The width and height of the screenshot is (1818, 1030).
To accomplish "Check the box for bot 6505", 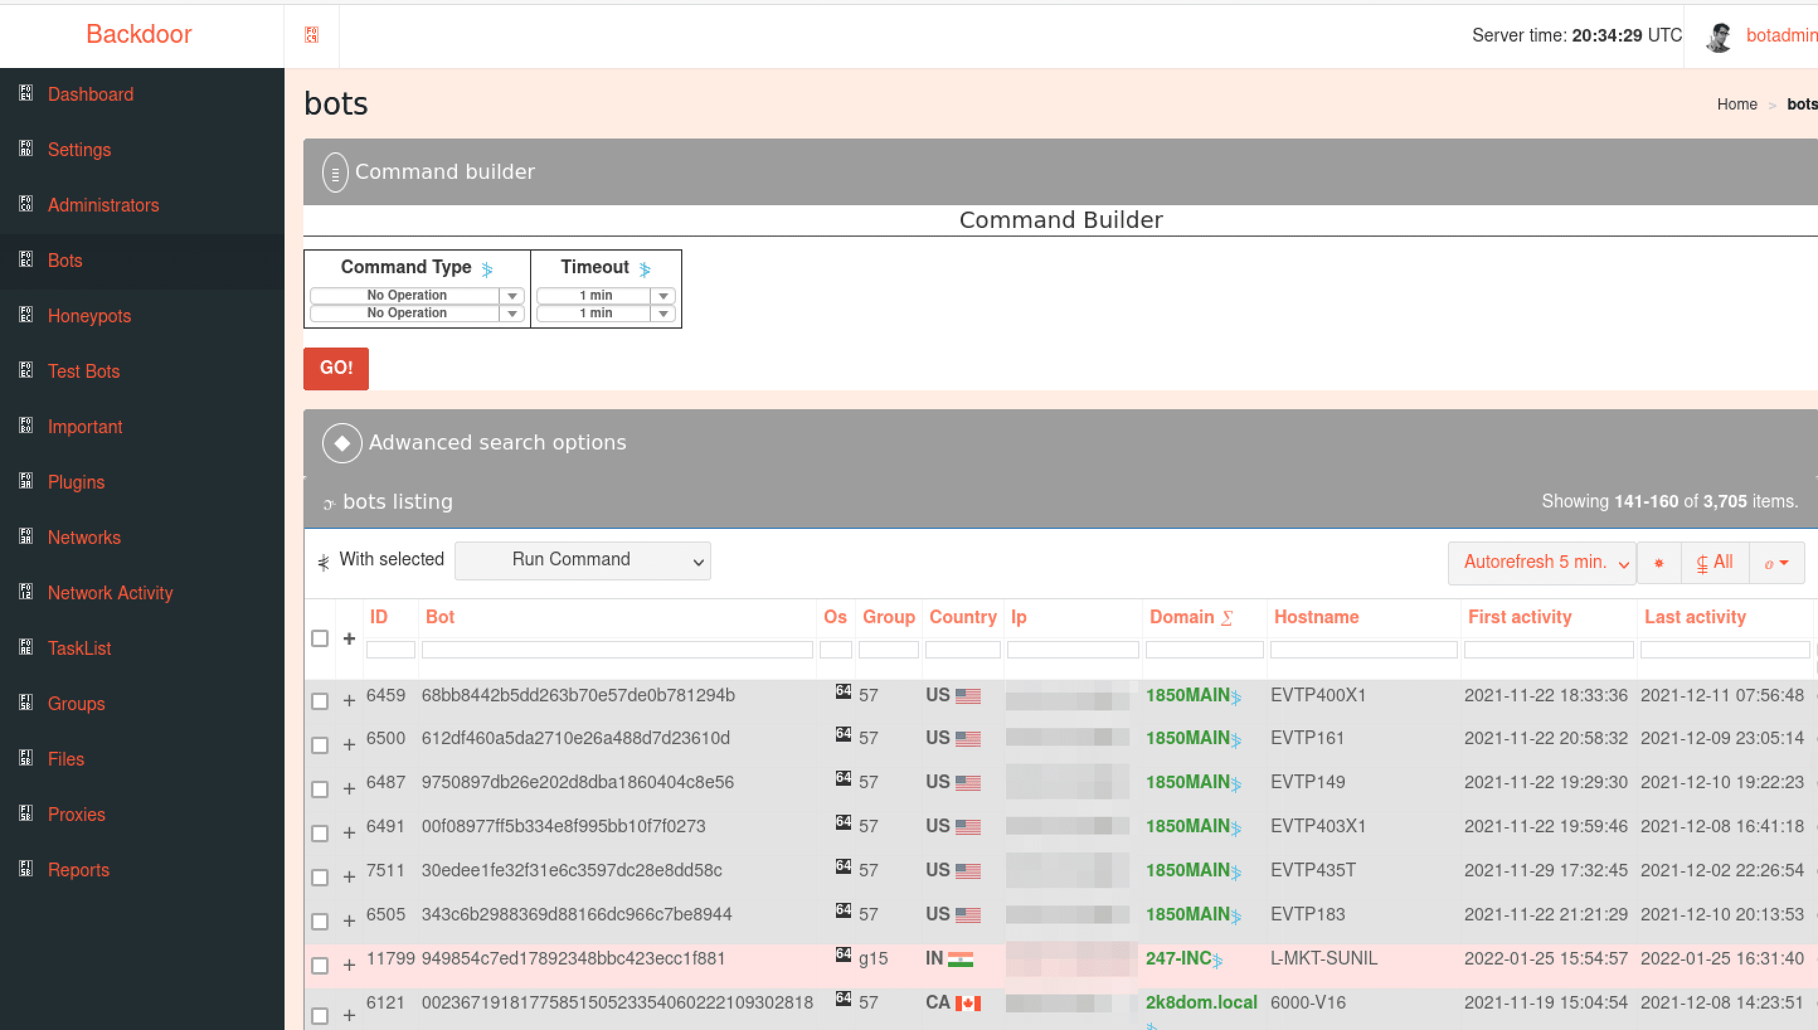I will pos(320,921).
